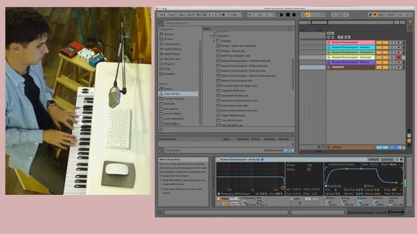Enable the Filter Frequency display checkbox

click(x=219, y=194)
